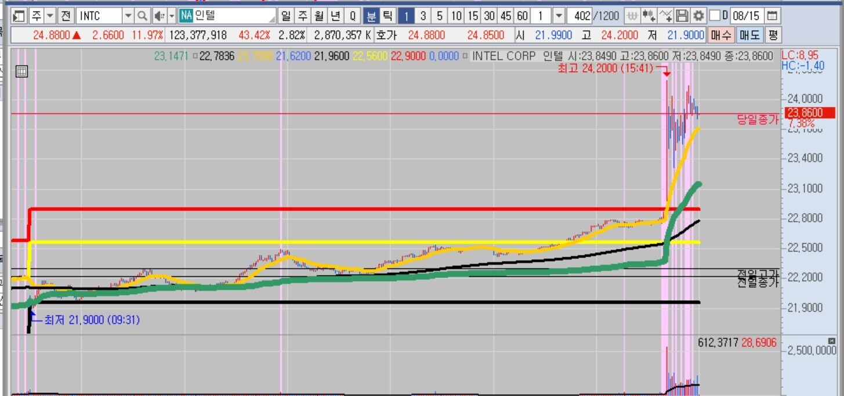Image resolution: width=844 pixels, height=396 pixels.
Task: Click the 전 button next to symbol
Action: pyautogui.click(x=66, y=15)
